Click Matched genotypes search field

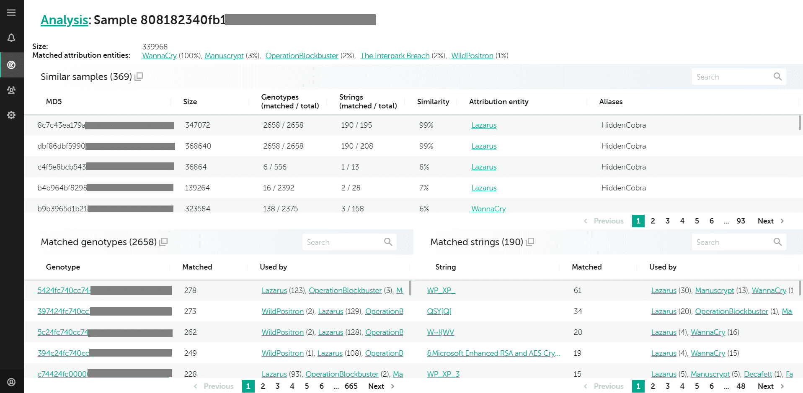(x=349, y=242)
